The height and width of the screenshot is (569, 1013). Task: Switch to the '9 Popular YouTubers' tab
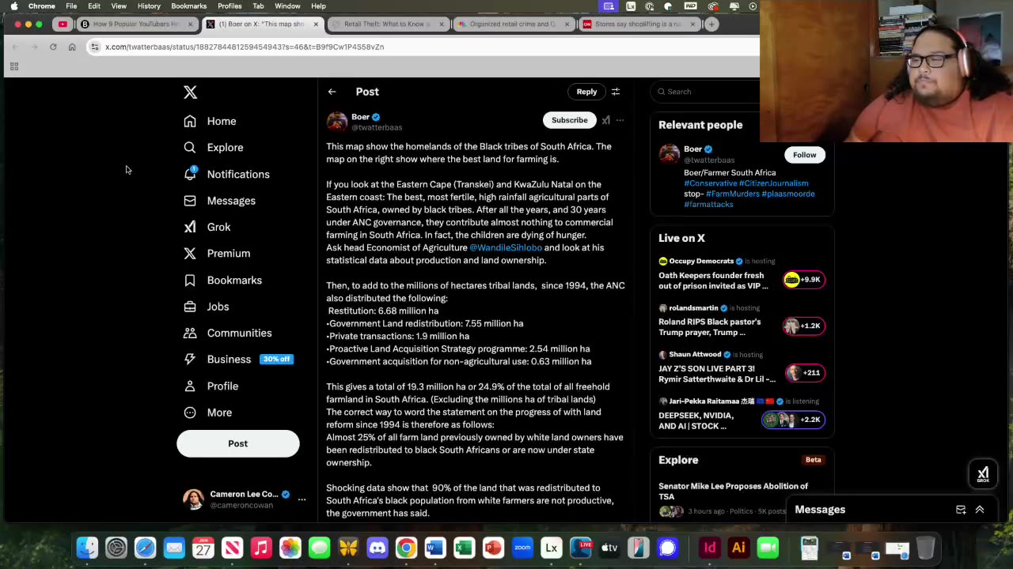point(136,24)
